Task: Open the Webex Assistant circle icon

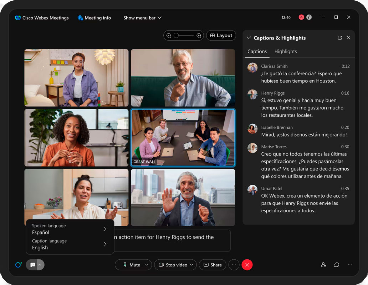Action: (18, 265)
